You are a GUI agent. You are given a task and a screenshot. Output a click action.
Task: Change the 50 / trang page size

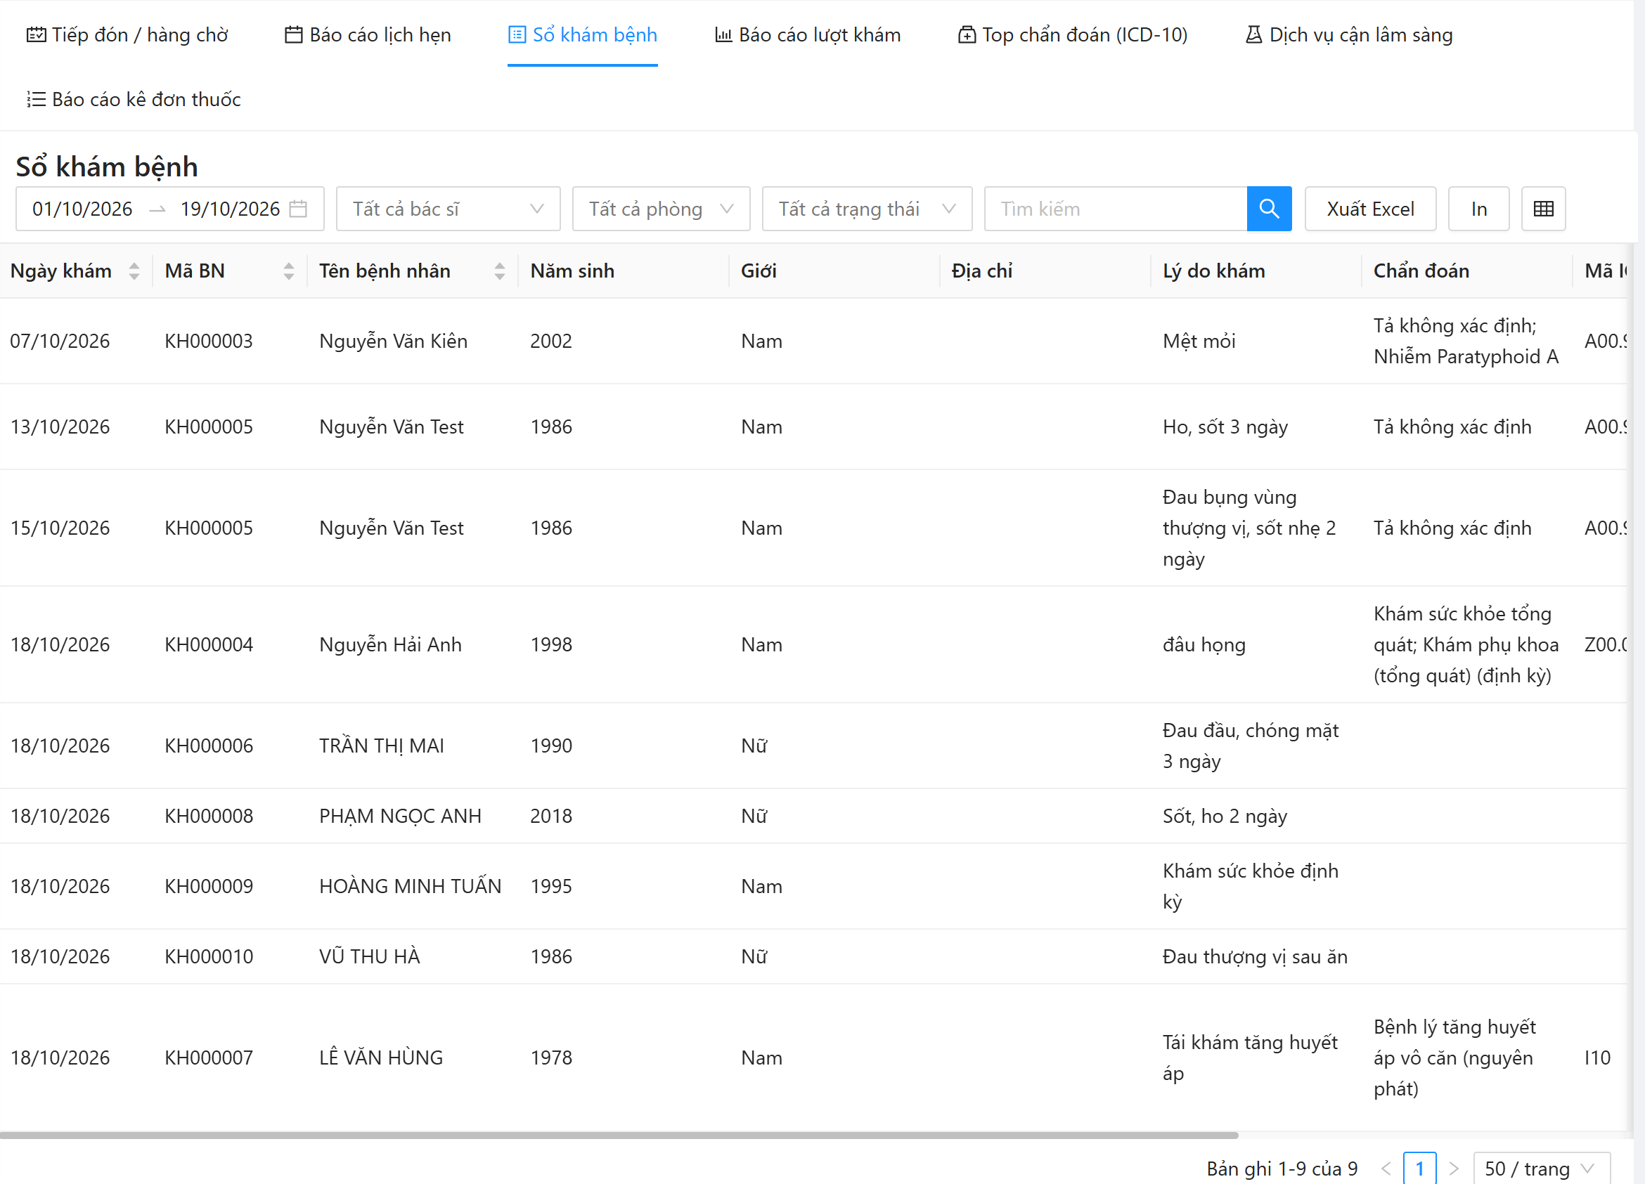(1542, 1168)
